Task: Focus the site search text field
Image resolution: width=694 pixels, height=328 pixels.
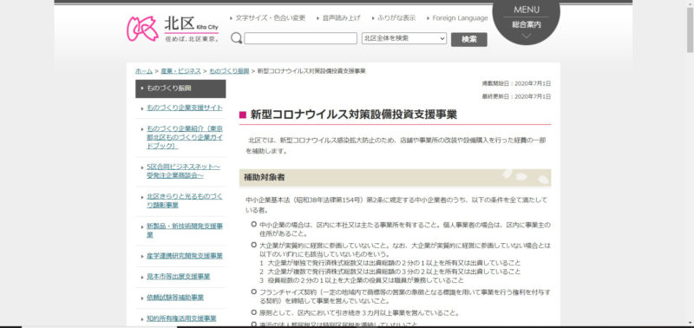Action: point(300,38)
